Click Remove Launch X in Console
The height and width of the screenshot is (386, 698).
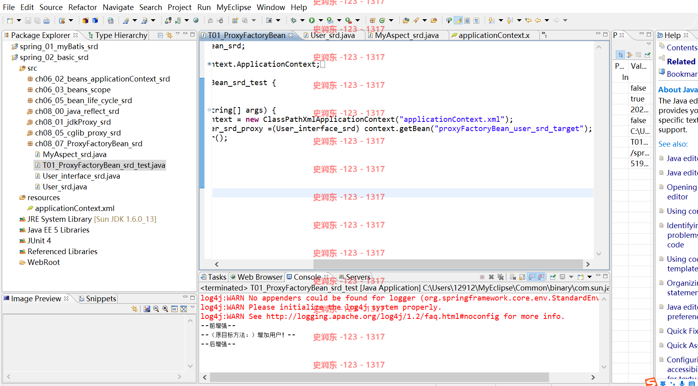(x=491, y=277)
